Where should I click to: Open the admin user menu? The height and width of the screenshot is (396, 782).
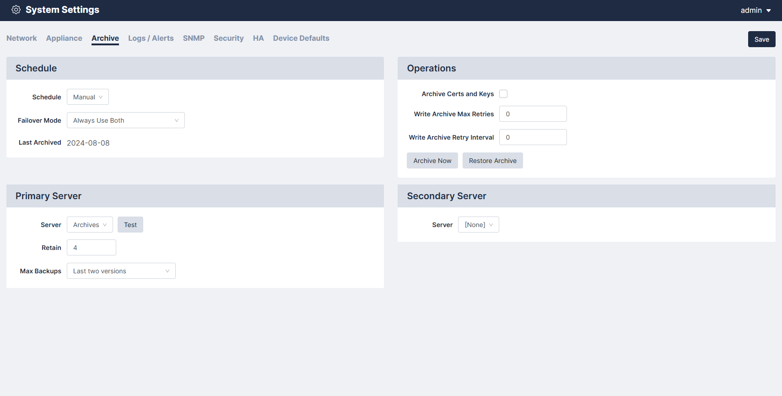click(x=755, y=11)
